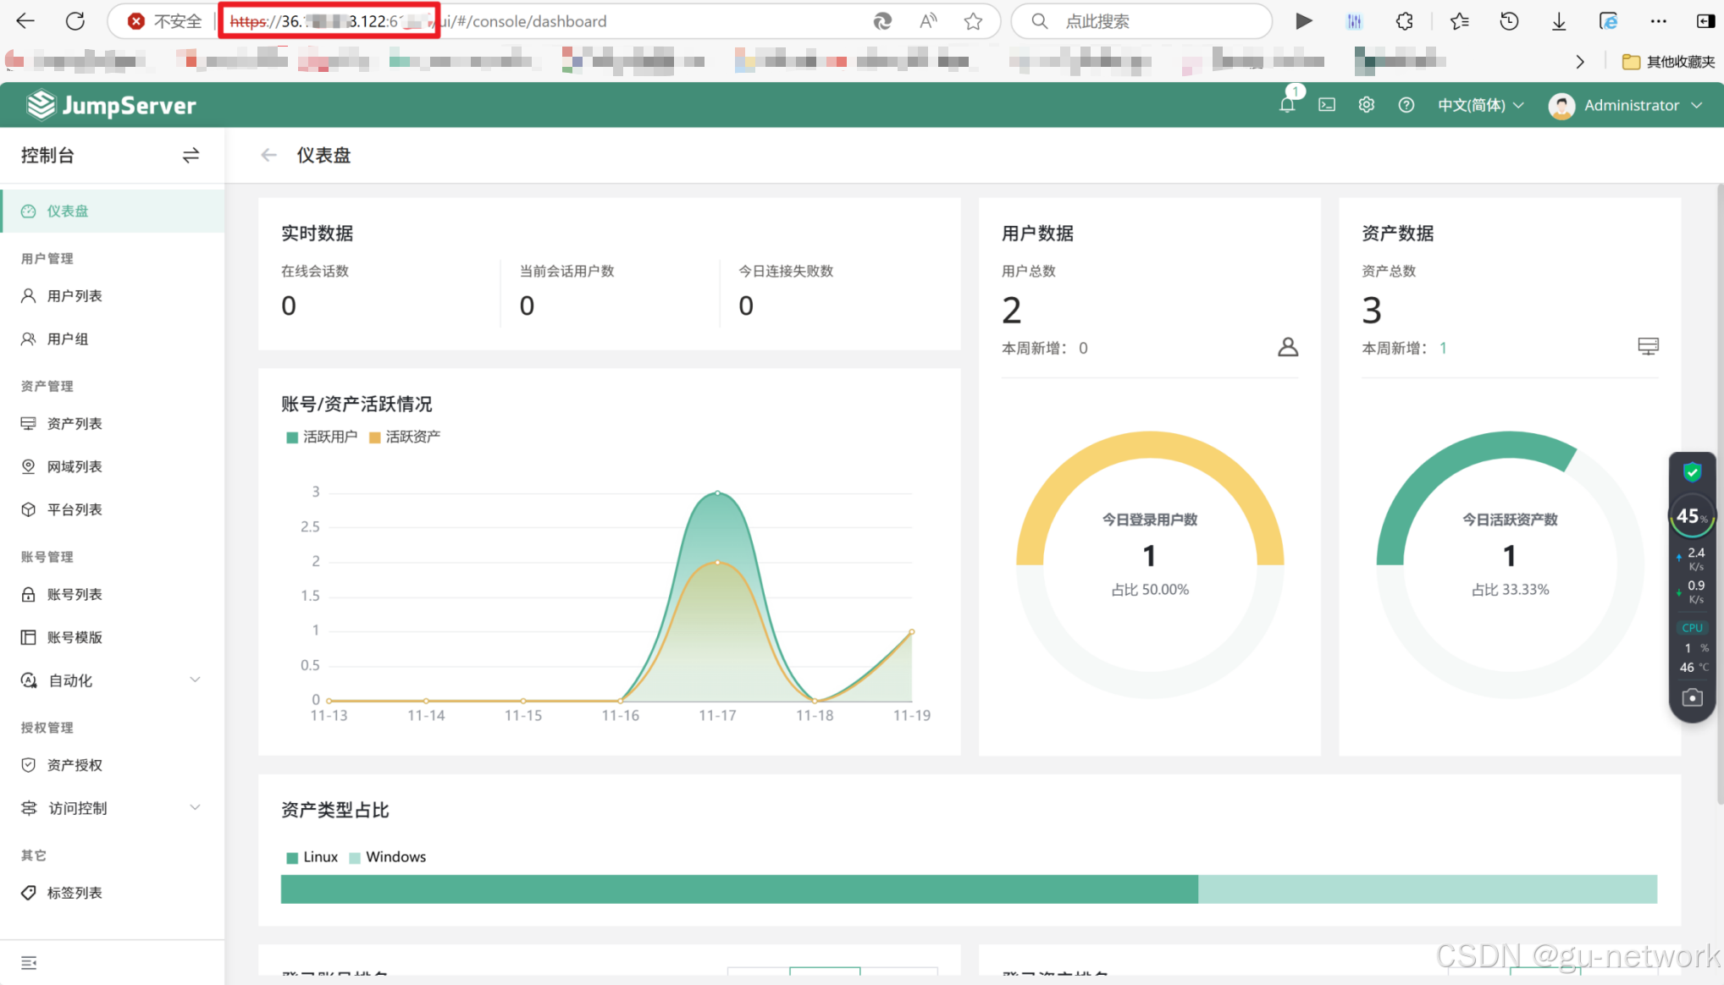Click the browser refresh button
Image resolution: width=1724 pixels, height=985 pixels.
(x=75, y=21)
